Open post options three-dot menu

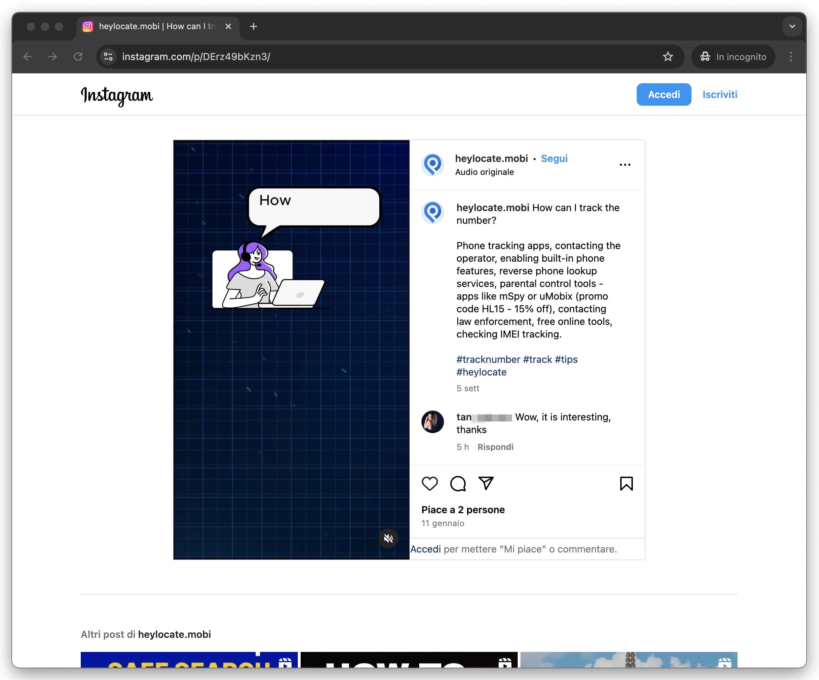coord(625,165)
